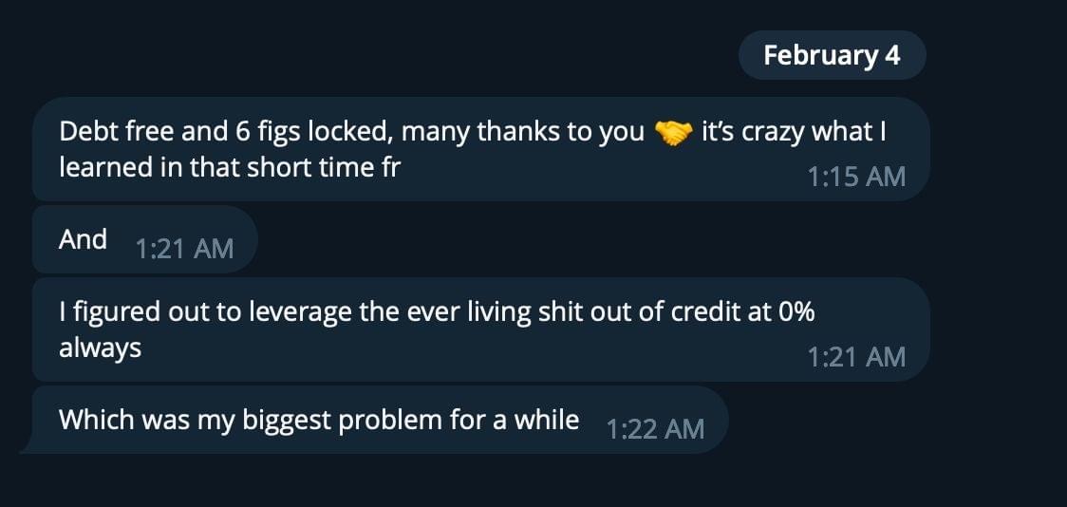Click the word "credit" in the third message
1067x507 pixels.
tap(701, 313)
